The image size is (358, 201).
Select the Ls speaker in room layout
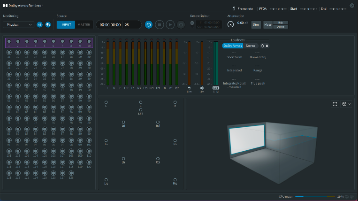point(106,140)
